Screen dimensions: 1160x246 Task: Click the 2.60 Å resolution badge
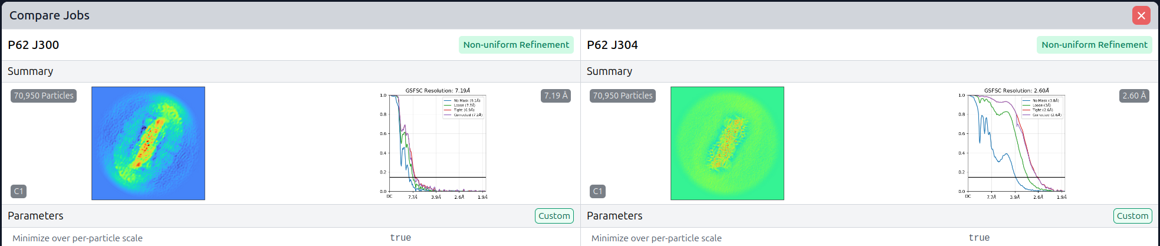pos(1134,96)
